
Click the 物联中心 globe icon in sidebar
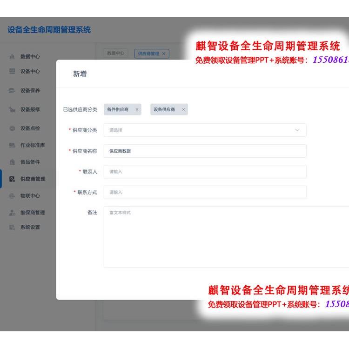pos(12,196)
